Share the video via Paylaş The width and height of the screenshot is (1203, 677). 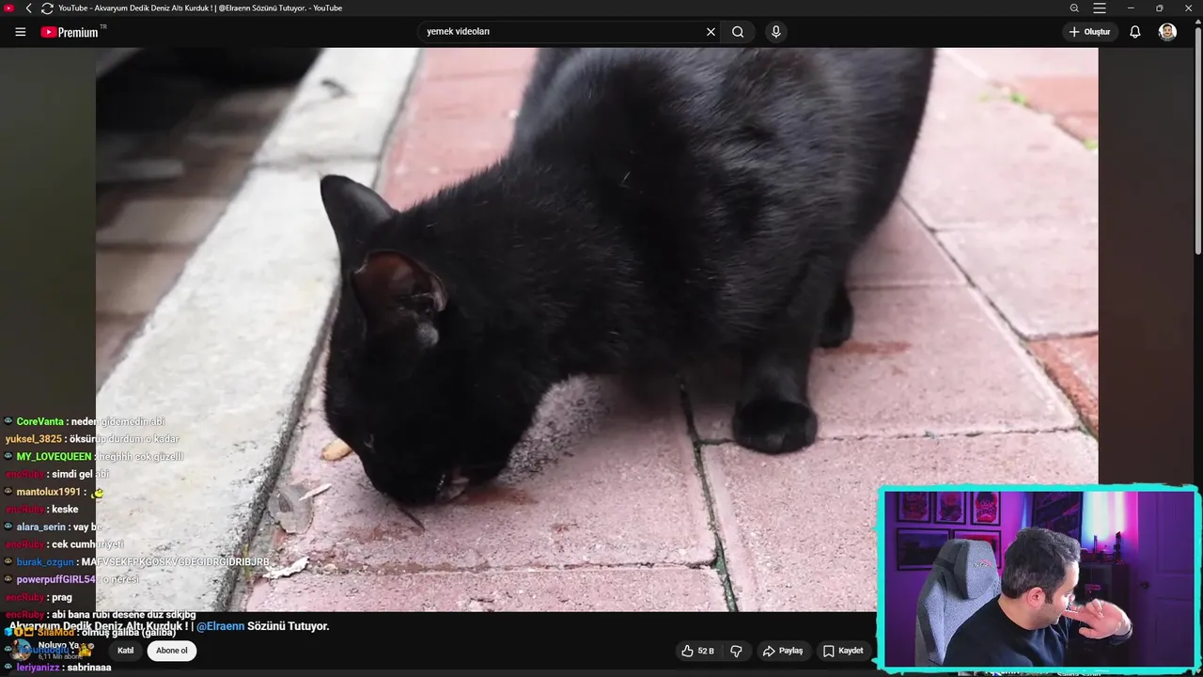[x=783, y=651]
